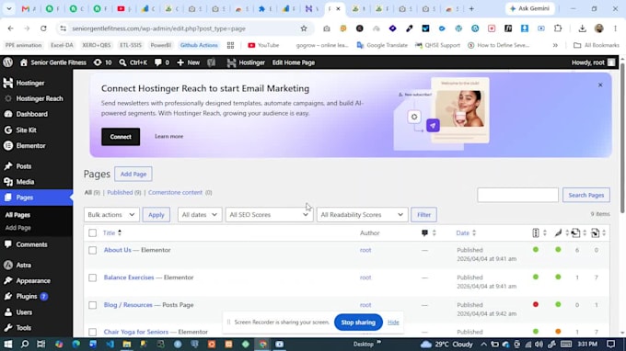626x351 pixels.
Task: Click the Connect button in banner
Action: pos(121,137)
